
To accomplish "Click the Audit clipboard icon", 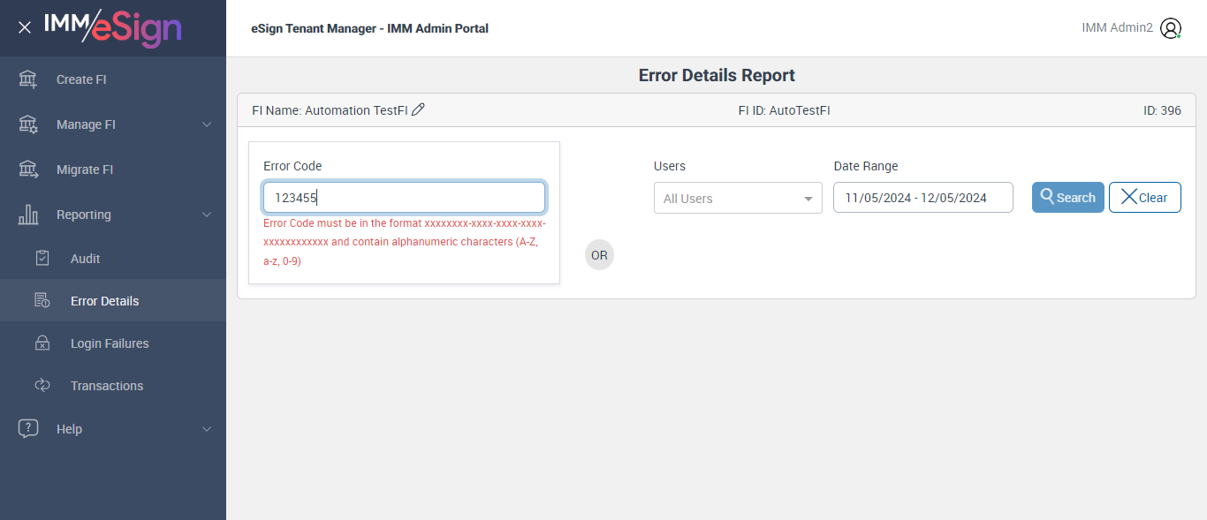I will (42, 259).
